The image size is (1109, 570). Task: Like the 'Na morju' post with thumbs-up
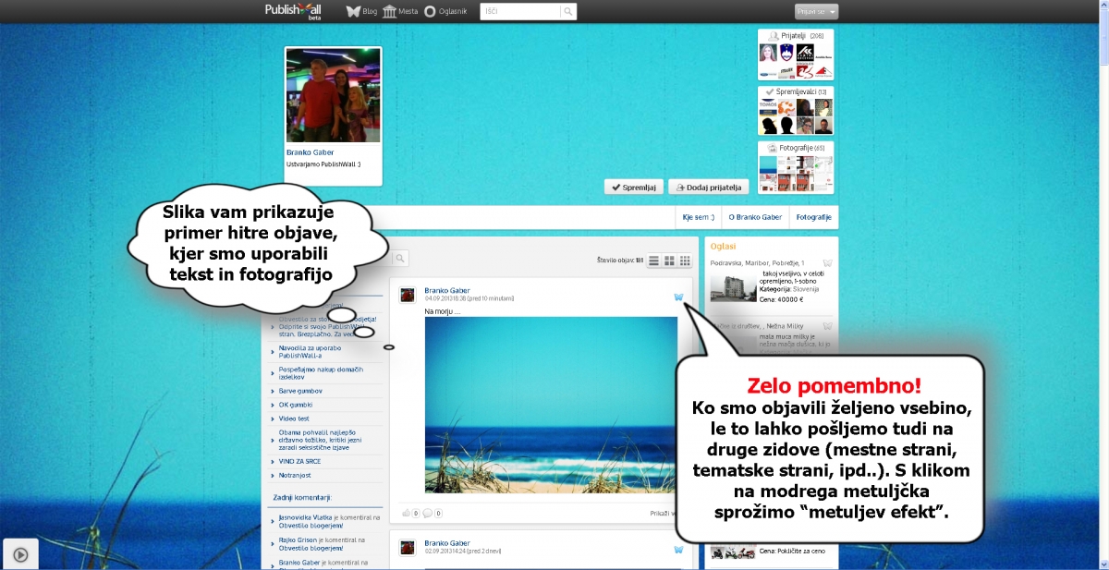(x=406, y=513)
